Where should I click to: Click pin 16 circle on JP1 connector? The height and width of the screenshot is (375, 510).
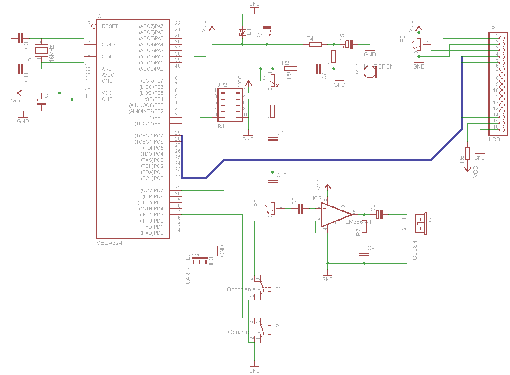coord(502,129)
